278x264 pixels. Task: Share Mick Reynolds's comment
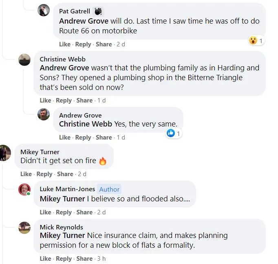tap(84, 259)
